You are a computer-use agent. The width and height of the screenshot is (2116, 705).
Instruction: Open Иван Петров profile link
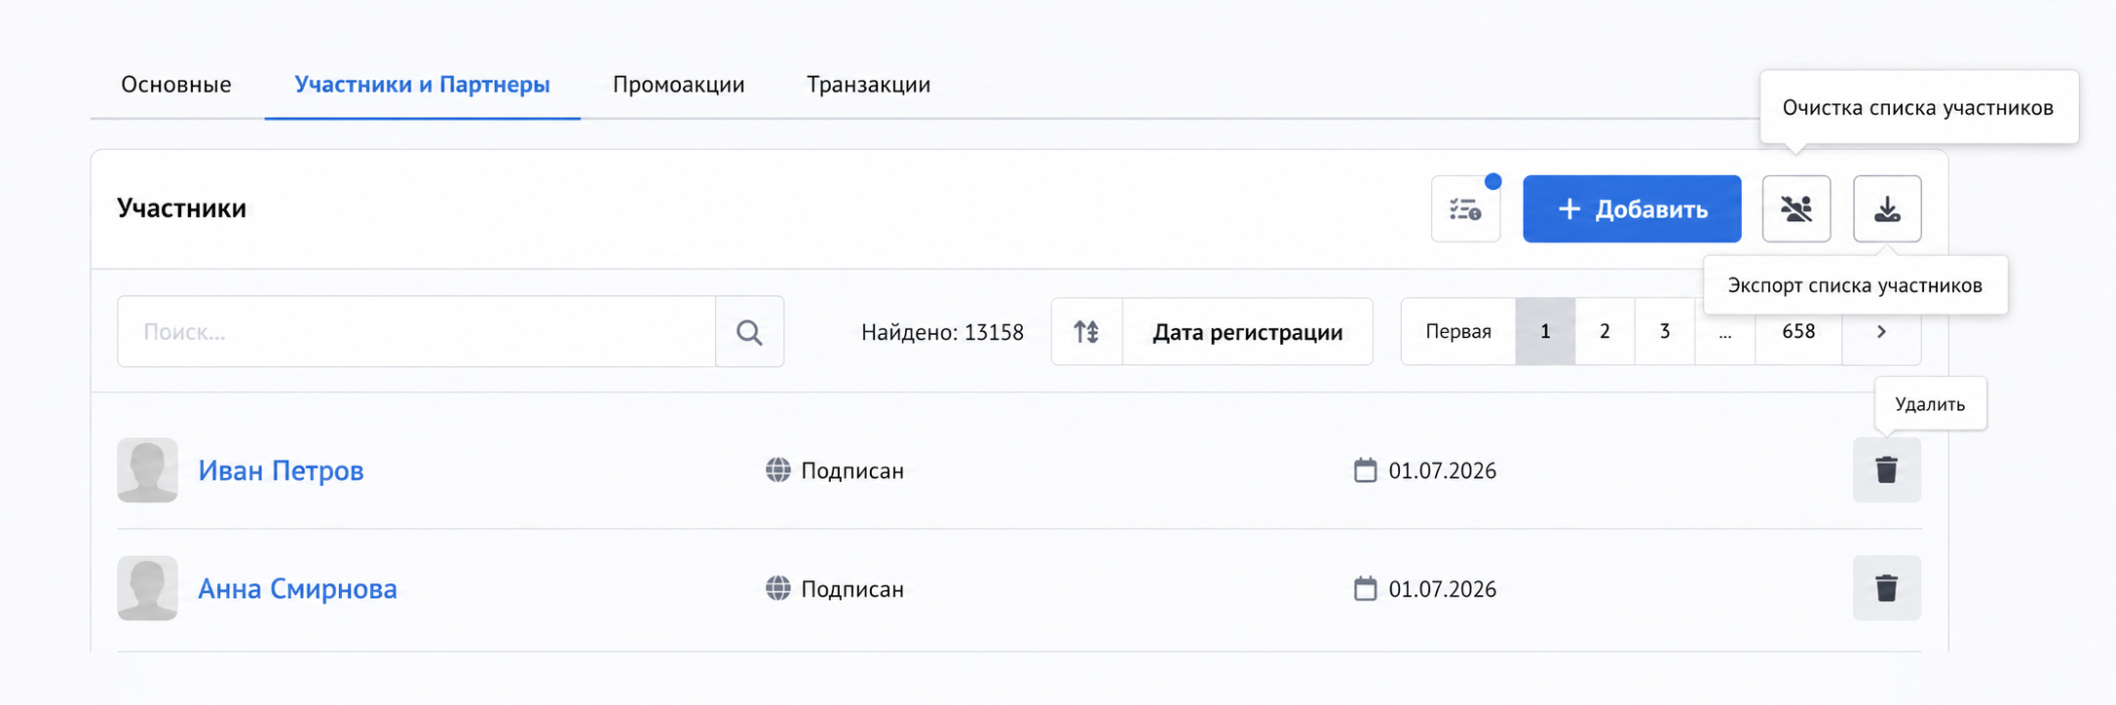point(281,470)
